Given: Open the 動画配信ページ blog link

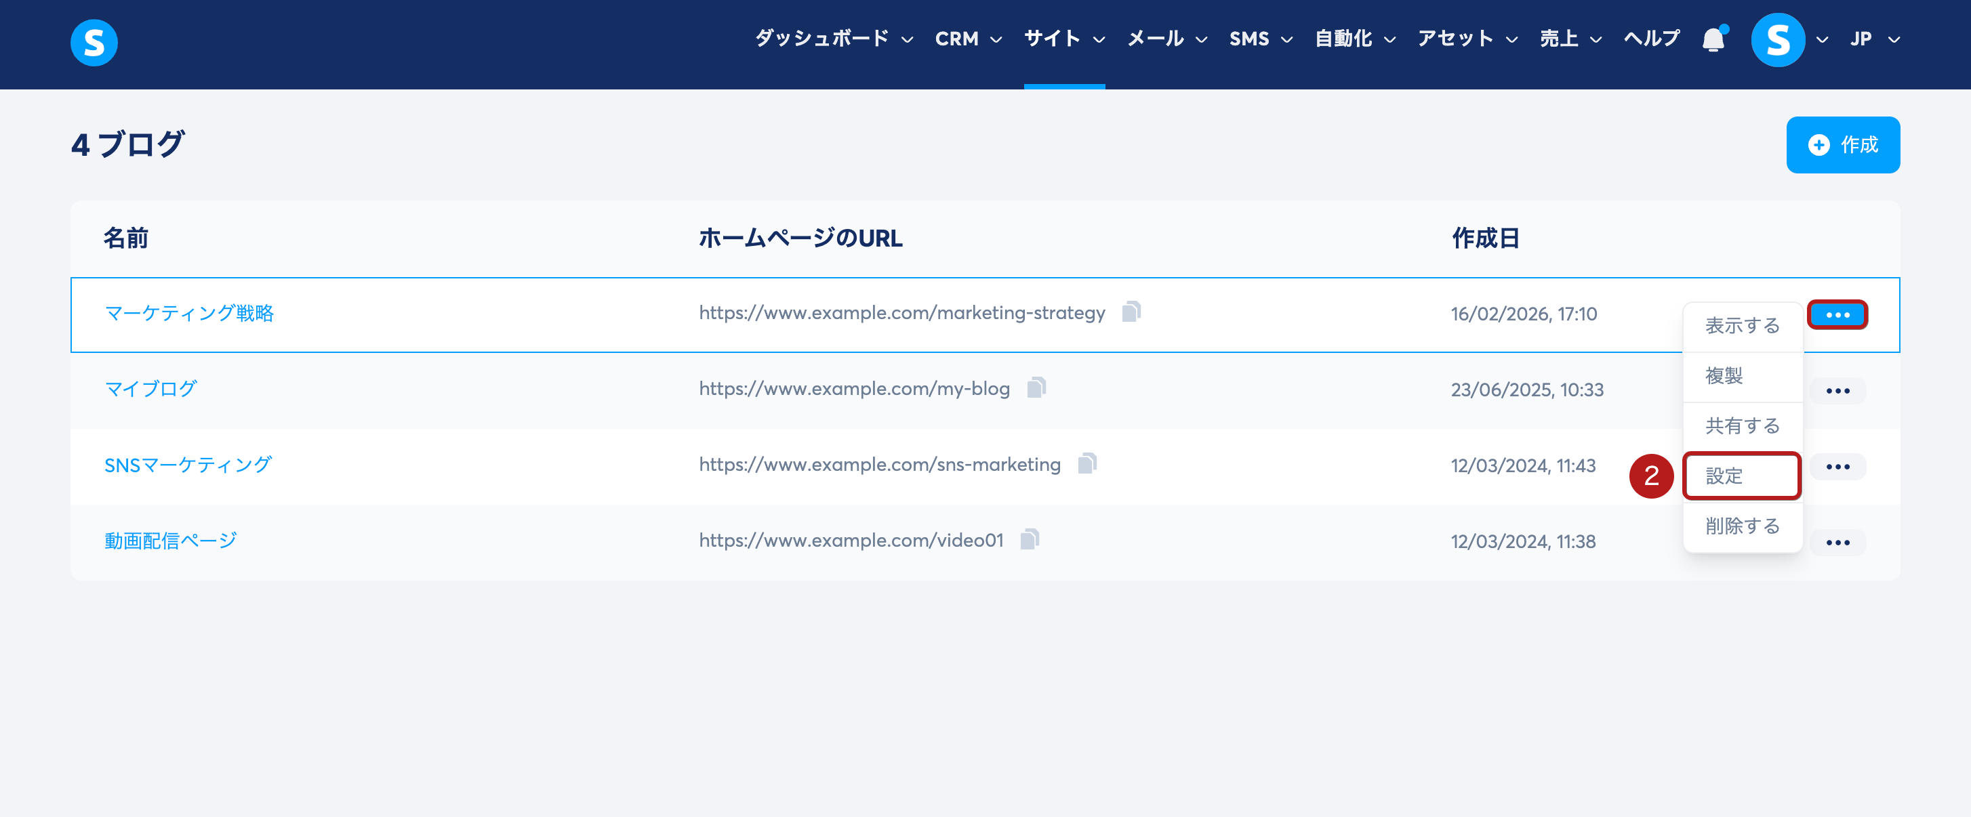Looking at the screenshot, I should pyautogui.click(x=171, y=540).
